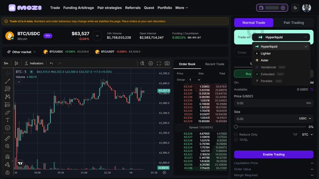
Task: Click chart time axis settings icon
Action: coord(164,172)
